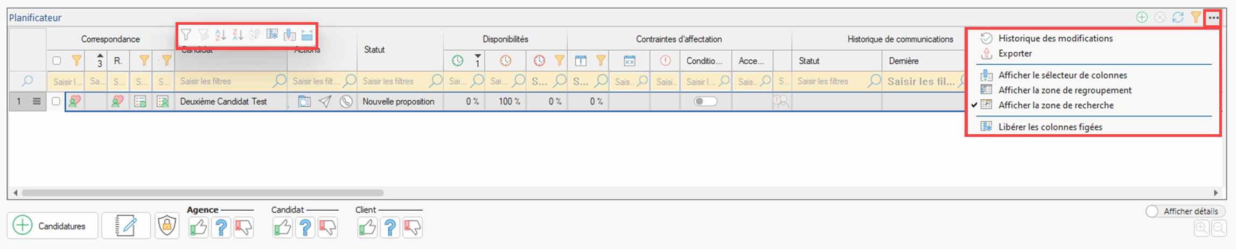Image resolution: width=1236 pixels, height=249 pixels.
Task: Click the Client thumbs-down icon
Action: (x=413, y=227)
